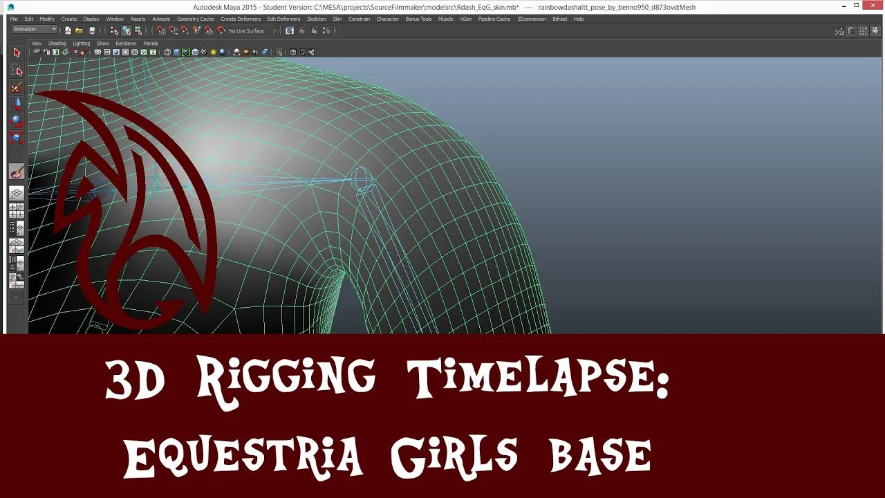Open the Create menu
This screenshot has height=498, width=885.
pyautogui.click(x=69, y=19)
